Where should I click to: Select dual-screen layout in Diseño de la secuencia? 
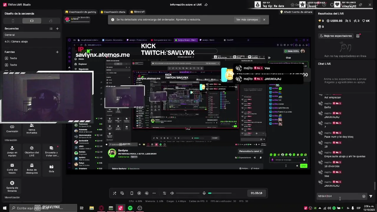51,21
